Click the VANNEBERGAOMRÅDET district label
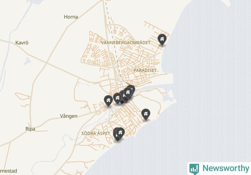 (x=126, y=43)
